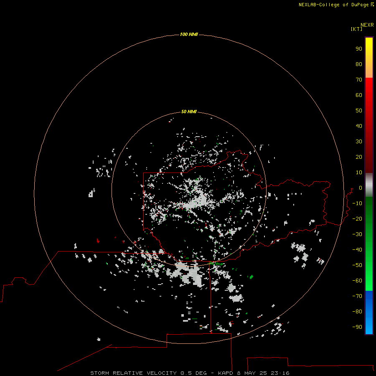Click the 10 value on the velocity scale
This screenshot has width=376, height=376.
359,173
